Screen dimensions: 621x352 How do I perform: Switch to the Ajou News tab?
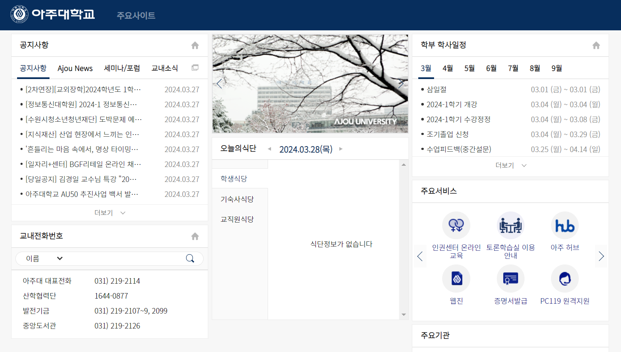point(75,68)
